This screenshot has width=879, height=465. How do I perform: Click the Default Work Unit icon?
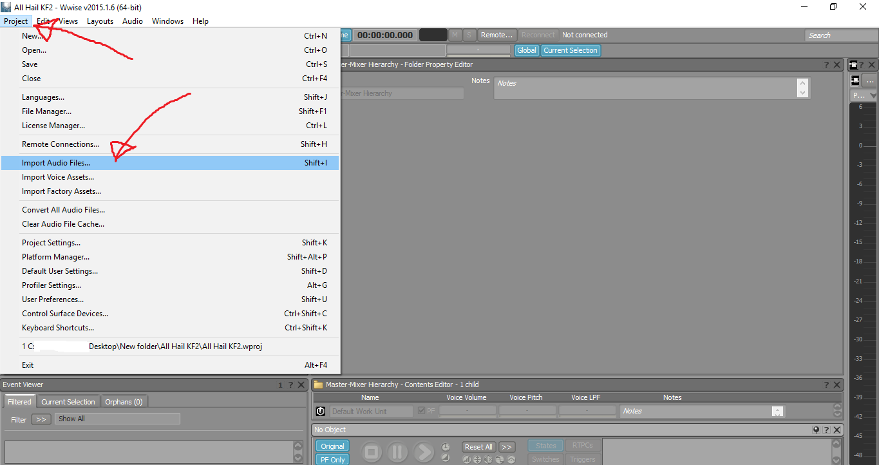point(321,411)
